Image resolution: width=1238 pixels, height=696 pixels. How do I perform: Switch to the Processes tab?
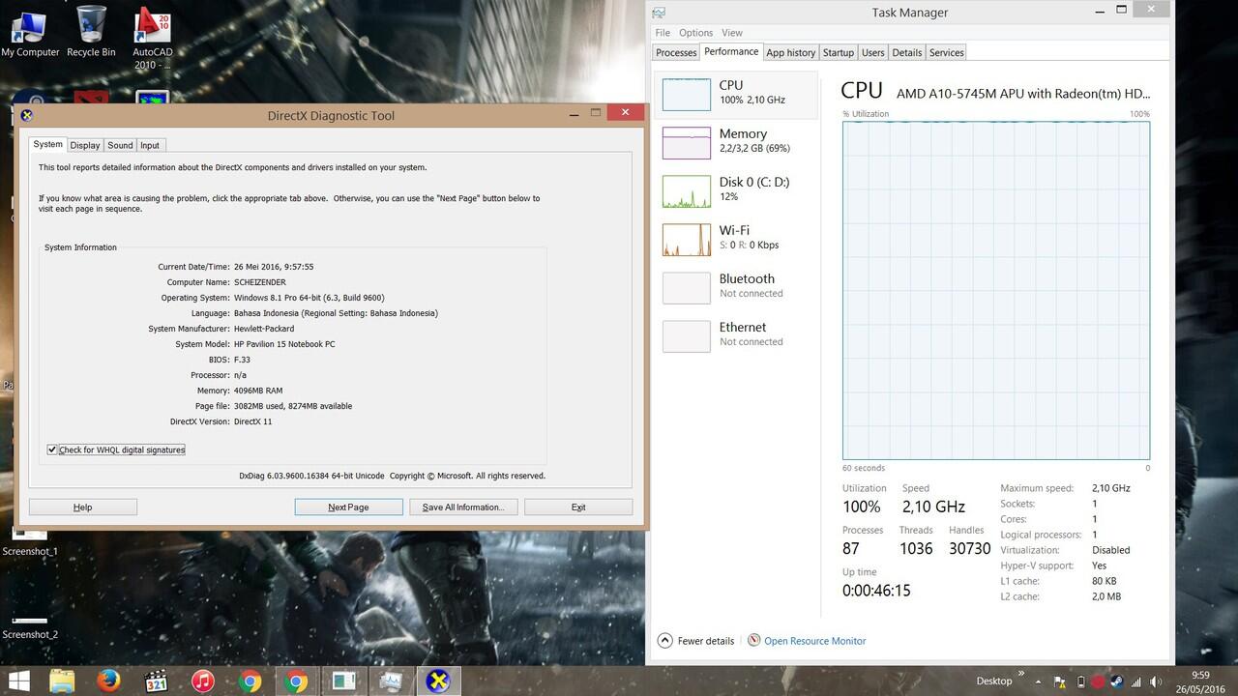point(675,52)
